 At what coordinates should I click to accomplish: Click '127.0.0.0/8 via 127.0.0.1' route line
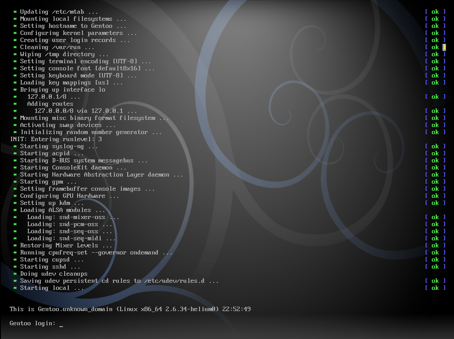[86, 111]
